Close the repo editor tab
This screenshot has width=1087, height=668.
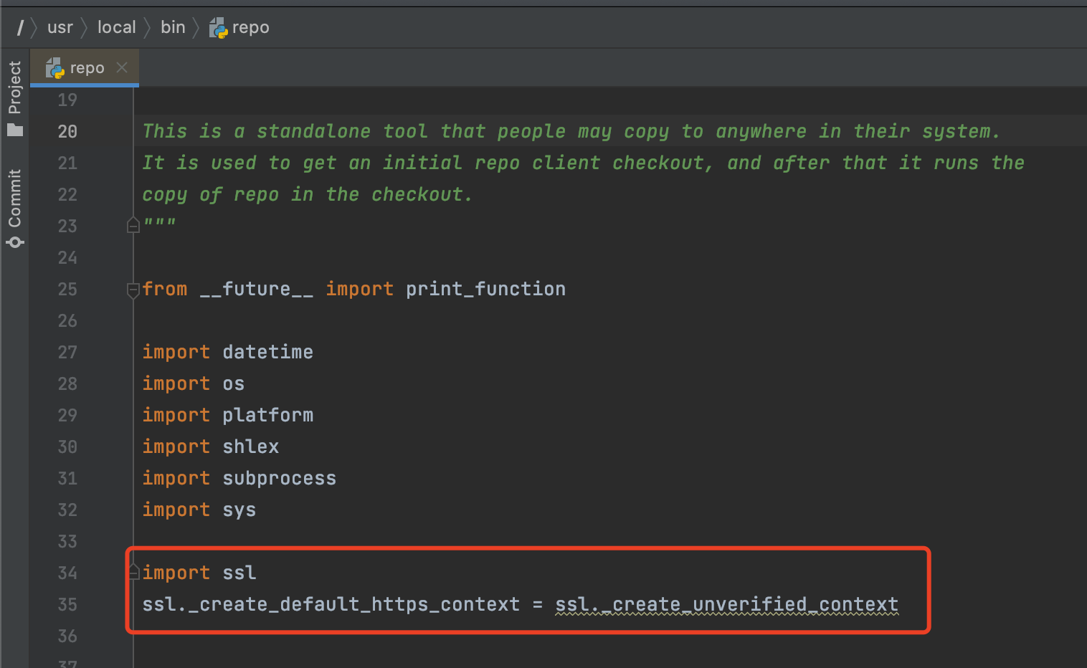click(x=122, y=67)
